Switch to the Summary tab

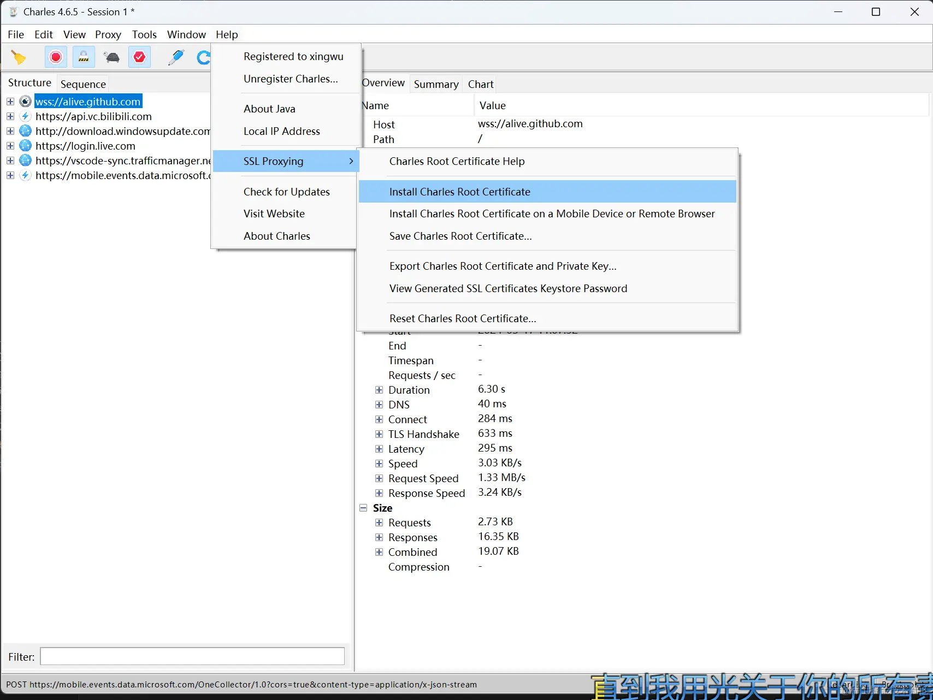pyautogui.click(x=436, y=84)
